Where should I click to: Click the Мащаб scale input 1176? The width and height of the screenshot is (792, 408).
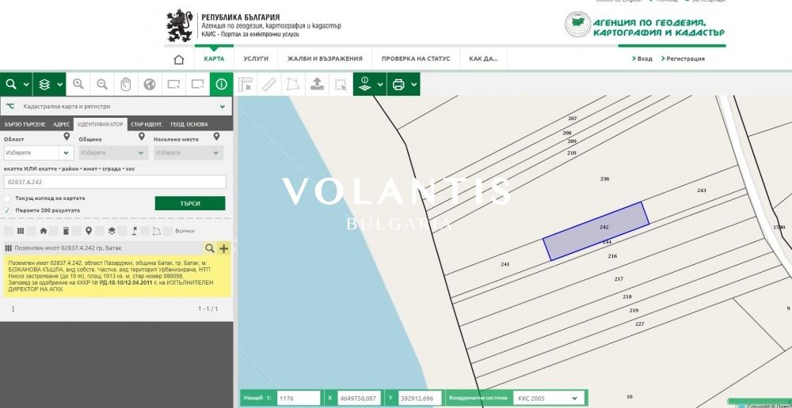tap(299, 398)
